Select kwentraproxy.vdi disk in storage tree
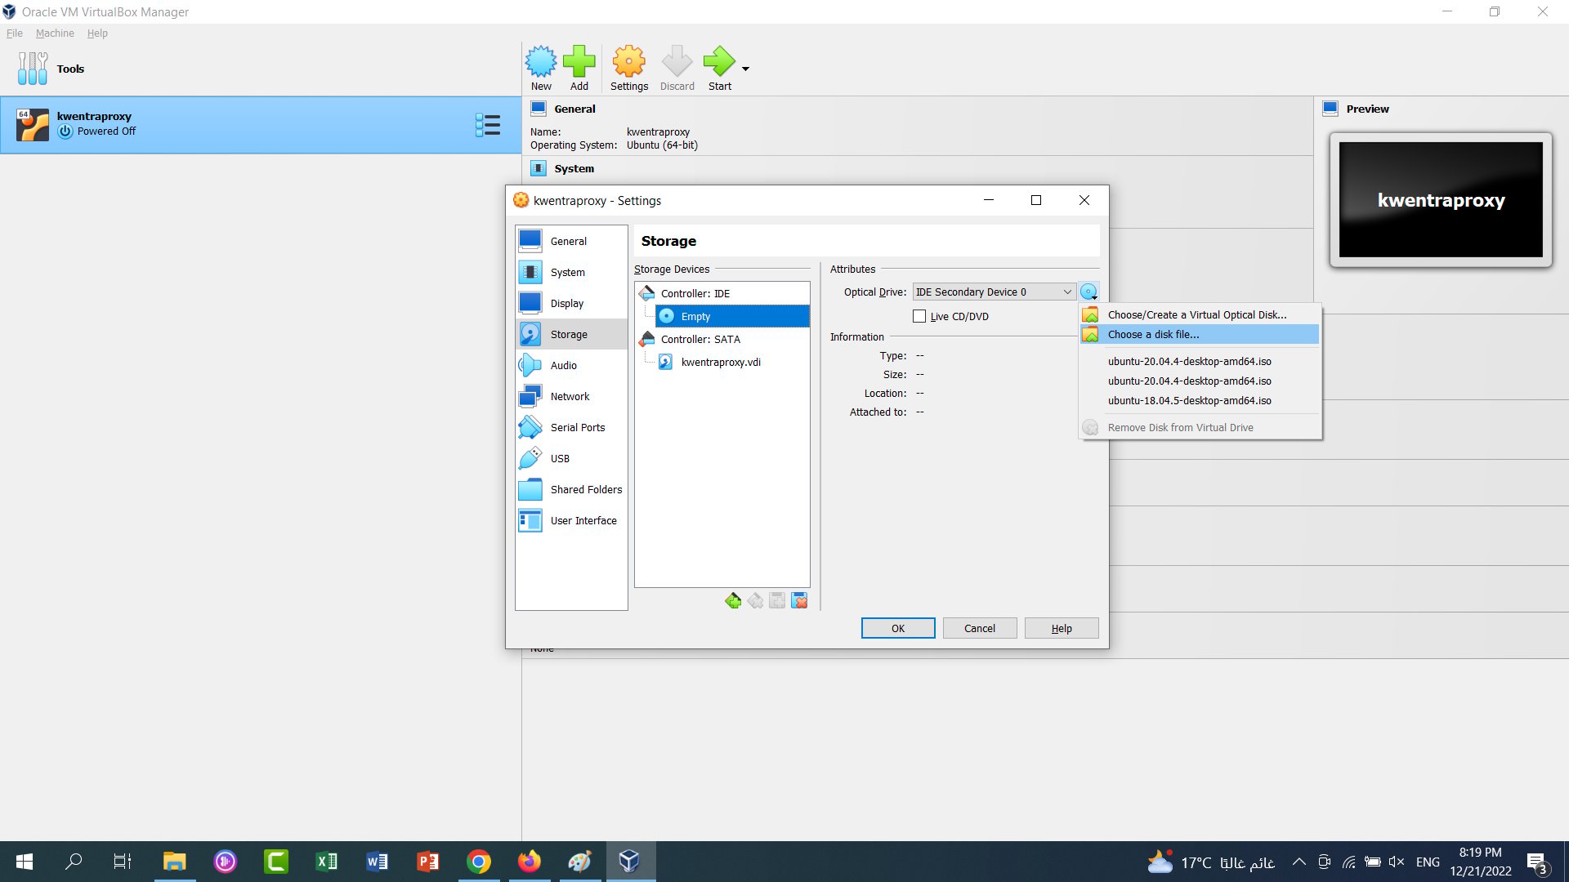 [720, 362]
